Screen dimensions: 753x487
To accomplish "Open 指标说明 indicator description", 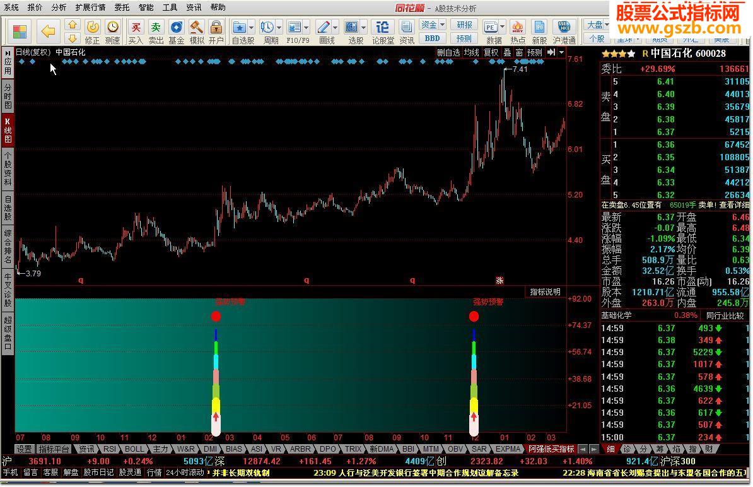I will pos(545,292).
